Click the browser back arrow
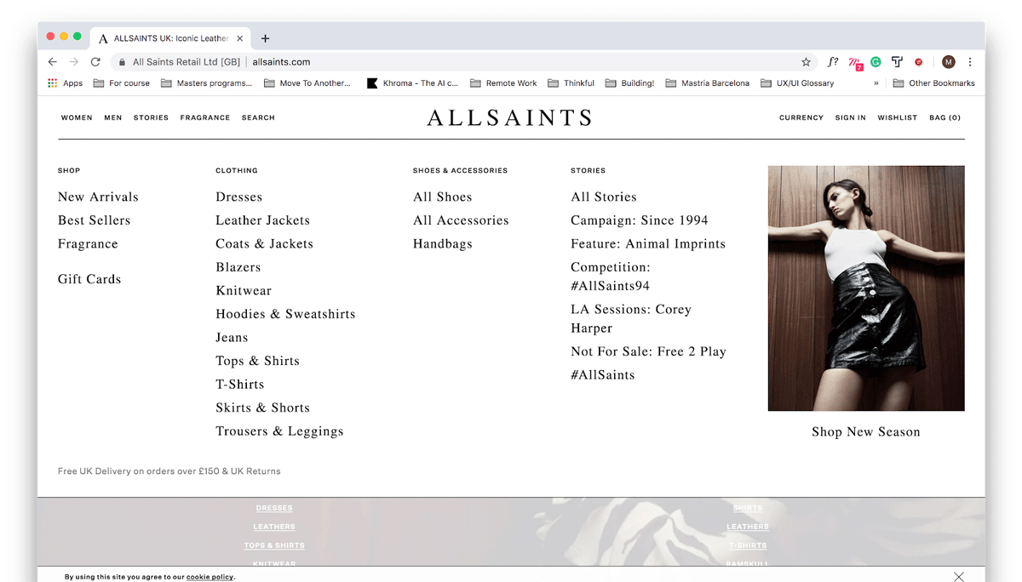 pyautogui.click(x=53, y=62)
